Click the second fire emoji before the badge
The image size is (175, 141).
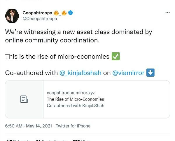pyautogui.click(x=64, y=13)
